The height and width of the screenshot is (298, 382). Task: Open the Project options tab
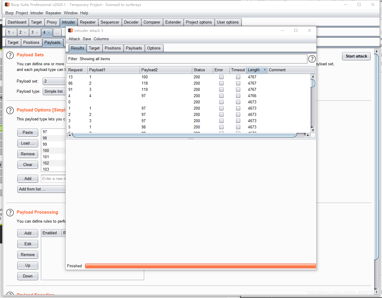tap(199, 22)
